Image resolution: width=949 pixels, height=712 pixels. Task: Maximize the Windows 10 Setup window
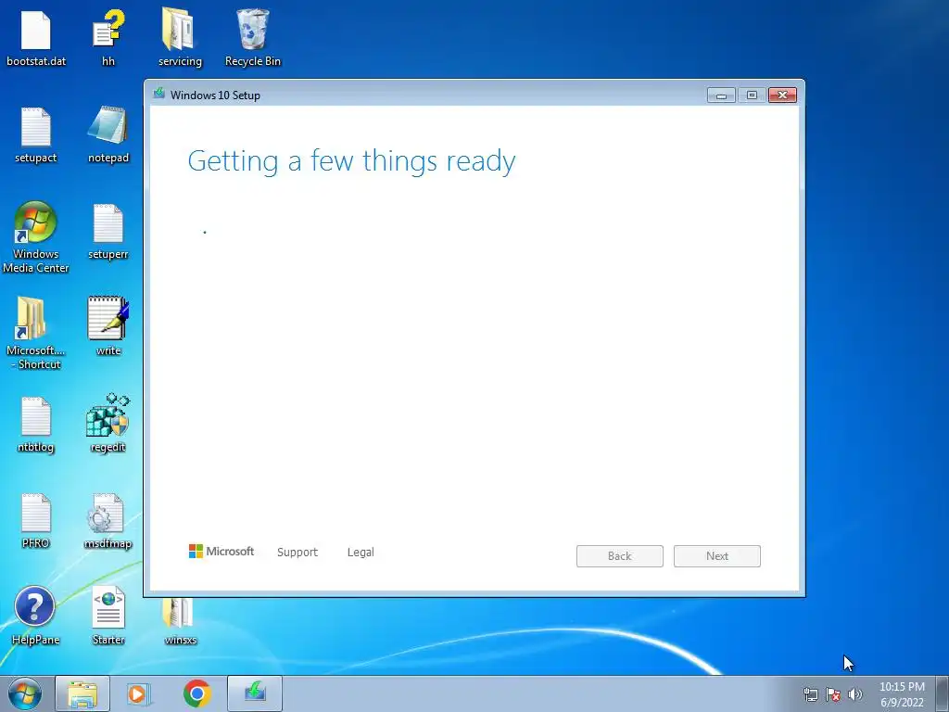(752, 95)
